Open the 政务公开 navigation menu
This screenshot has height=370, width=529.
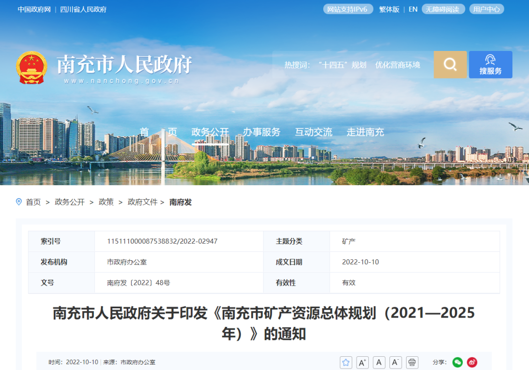pyautogui.click(x=210, y=132)
